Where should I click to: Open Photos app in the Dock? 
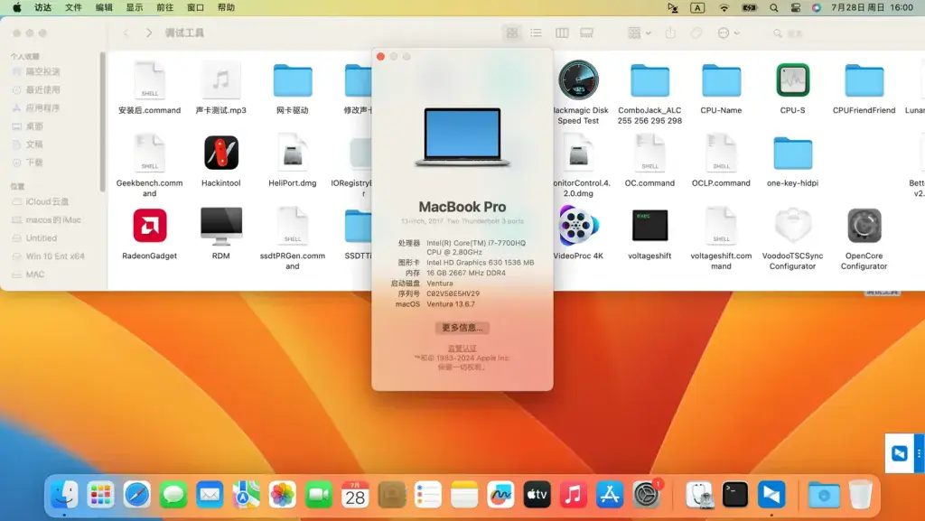pos(283,495)
